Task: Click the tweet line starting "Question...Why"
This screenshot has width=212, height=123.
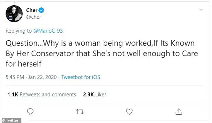Action: (x=100, y=43)
